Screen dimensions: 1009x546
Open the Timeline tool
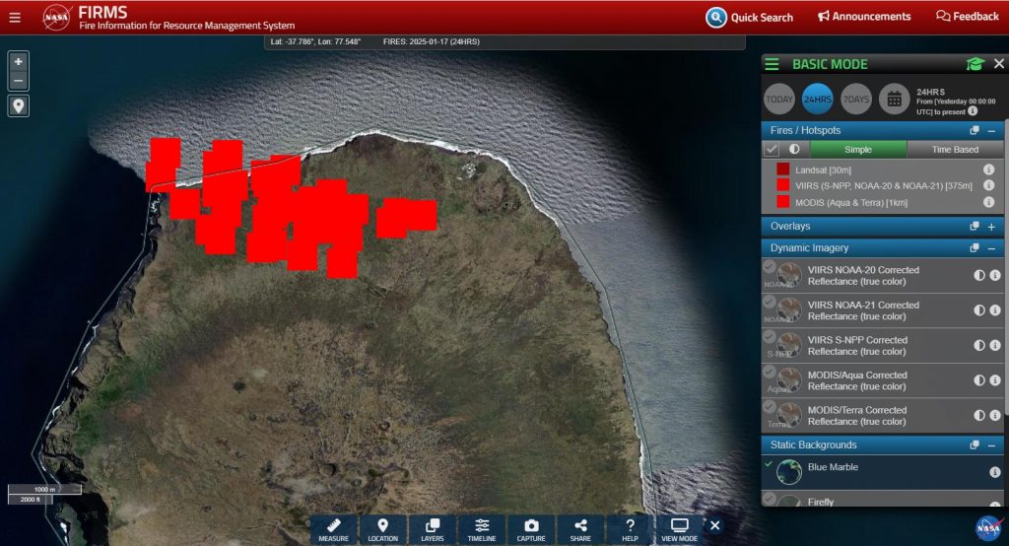pyautogui.click(x=482, y=529)
